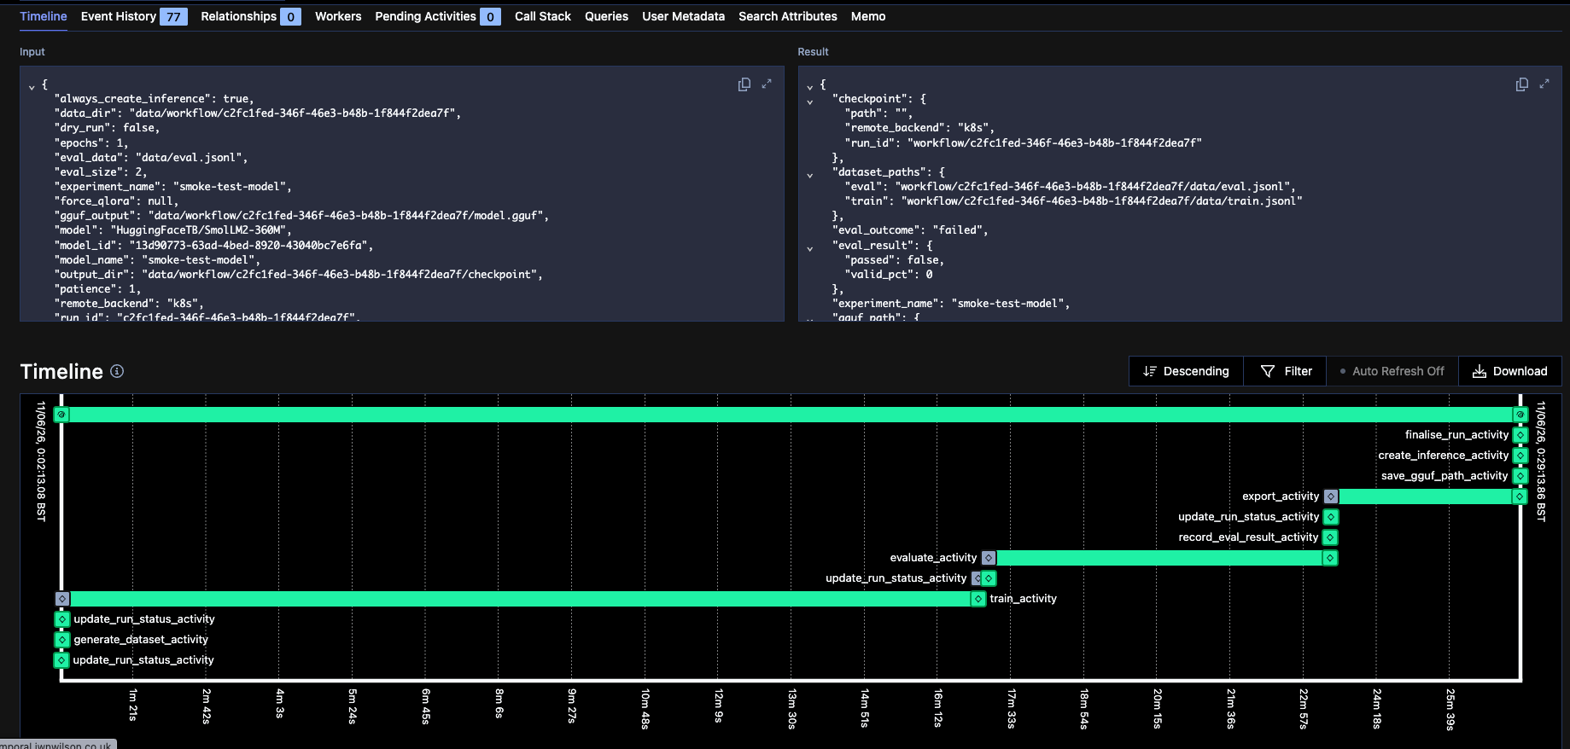The image size is (1570, 749).
Task: Expand the Input JSON panel to fullscreen
Action: [767, 84]
